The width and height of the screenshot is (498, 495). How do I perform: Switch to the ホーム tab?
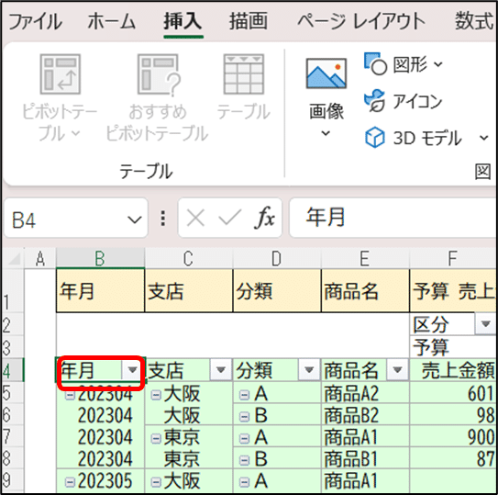pos(112,22)
